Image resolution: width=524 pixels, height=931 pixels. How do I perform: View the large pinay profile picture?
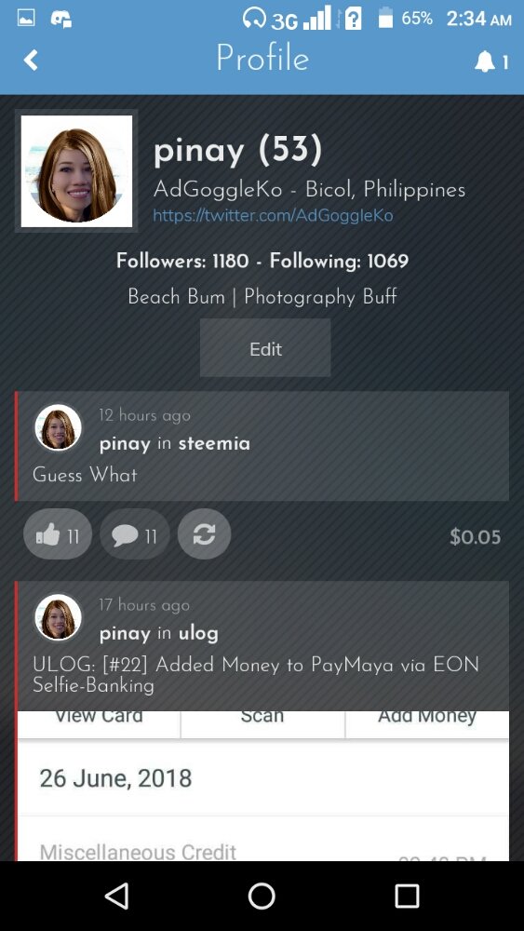pyautogui.click(x=76, y=171)
